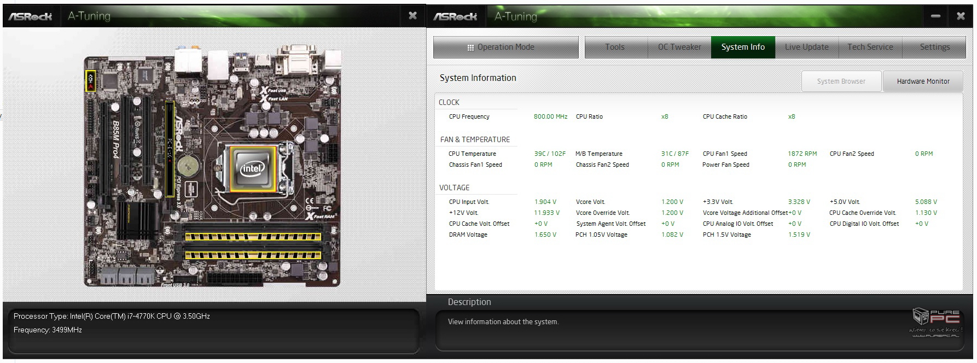Click the CPU Frequency value 800.00 MHz
The image size is (977, 363).
550,116
